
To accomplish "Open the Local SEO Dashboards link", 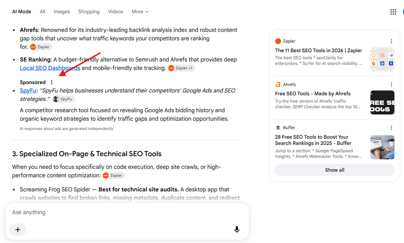I will [x=50, y=68].
